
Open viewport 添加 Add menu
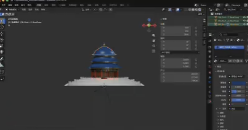(37, 9)
